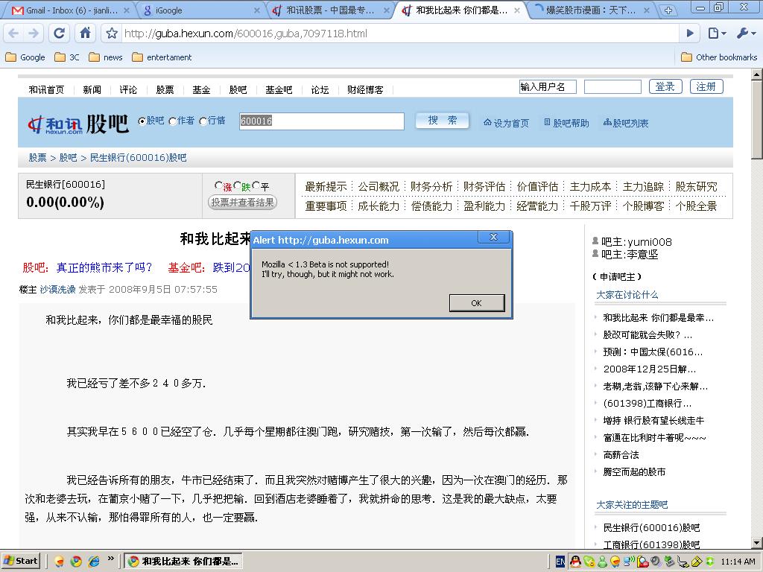Open the 主力追踪 link
Viewport: 763px width, 572px height.
click(643, 187)
